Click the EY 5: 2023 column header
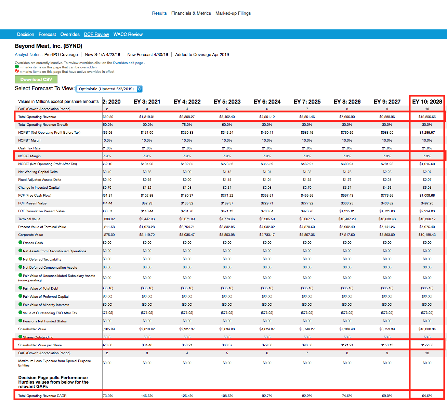447x400 pixels. tap(227, 102)
